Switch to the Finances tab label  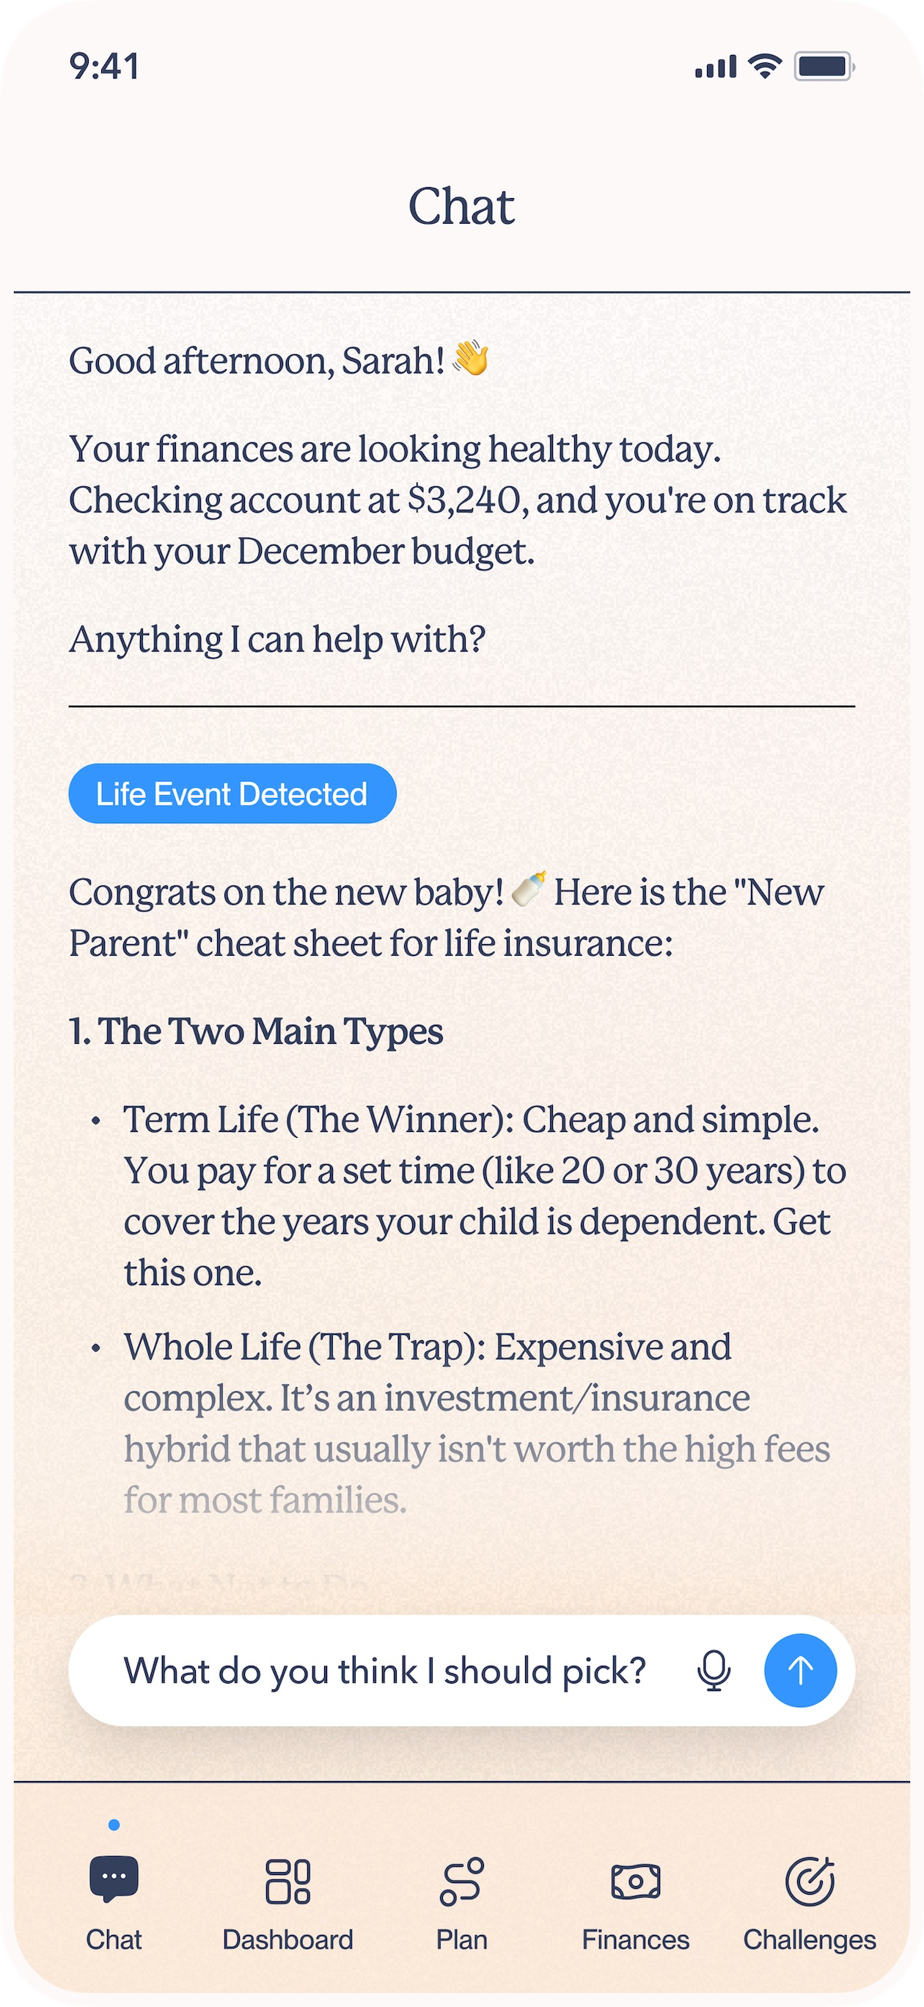pos(636,1940)
